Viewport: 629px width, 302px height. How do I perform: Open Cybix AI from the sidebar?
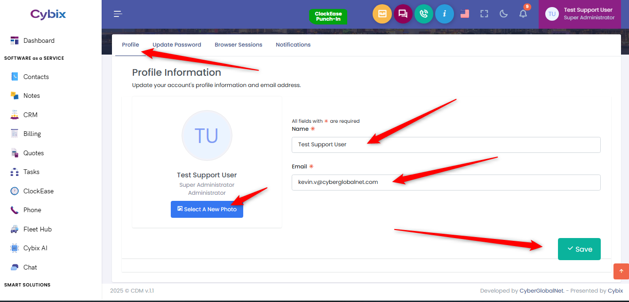click(x=29, y=248)
